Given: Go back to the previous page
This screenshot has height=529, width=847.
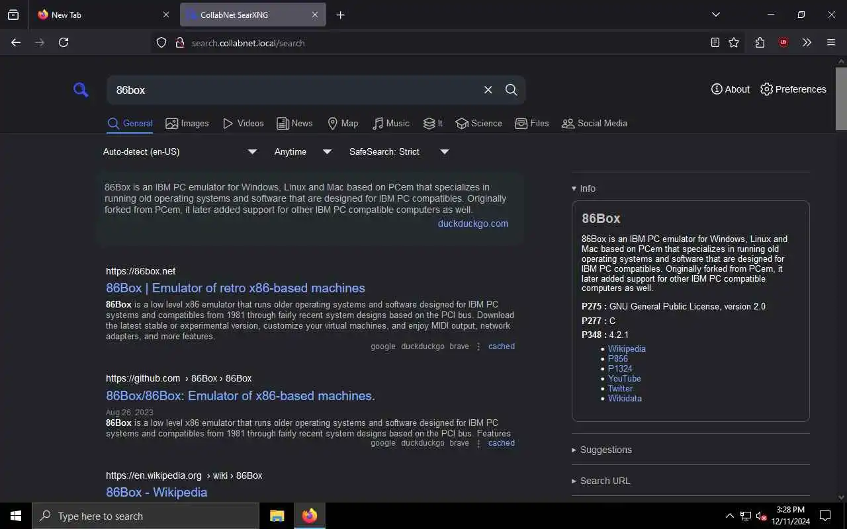Looking at the screenshot, I should [16, 42].
